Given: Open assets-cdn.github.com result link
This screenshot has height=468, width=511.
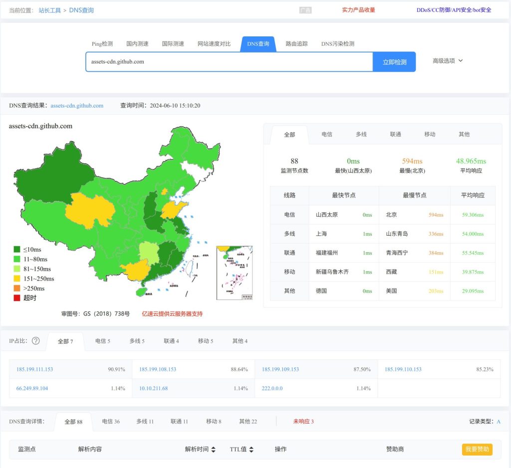Looking at the screenshot, I should [x=77, y=106].
